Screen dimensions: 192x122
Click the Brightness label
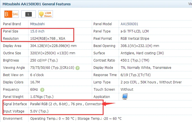pos(11,60)
